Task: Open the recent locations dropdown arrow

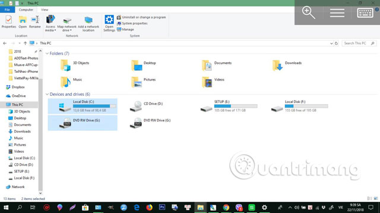Action: [x=20, y=43]
